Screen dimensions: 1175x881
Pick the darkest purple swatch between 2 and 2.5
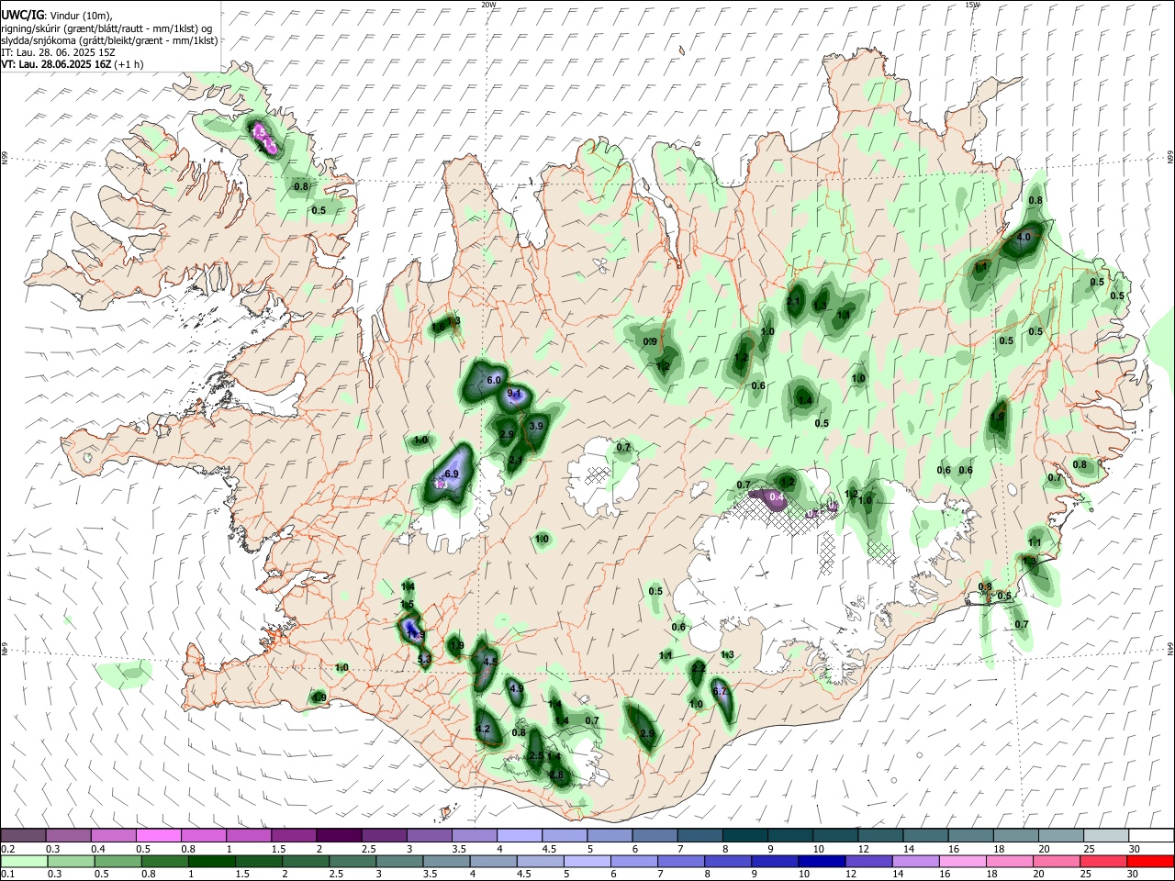point(339,835)
